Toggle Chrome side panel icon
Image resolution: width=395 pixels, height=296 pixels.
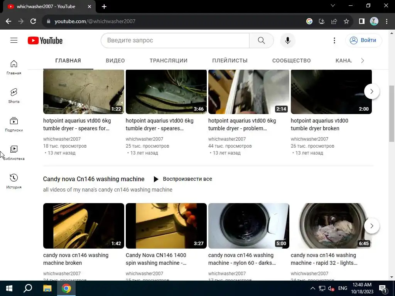[362, 22]
